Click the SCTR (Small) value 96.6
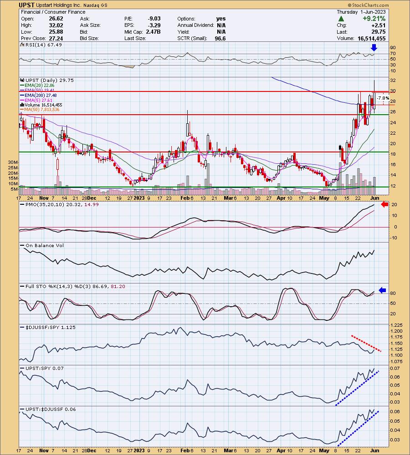The width and height of the screenshot is (410, 455). point(220,38)
